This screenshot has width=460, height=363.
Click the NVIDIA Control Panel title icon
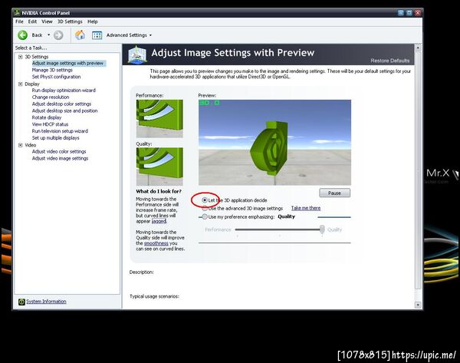(17, 12)
